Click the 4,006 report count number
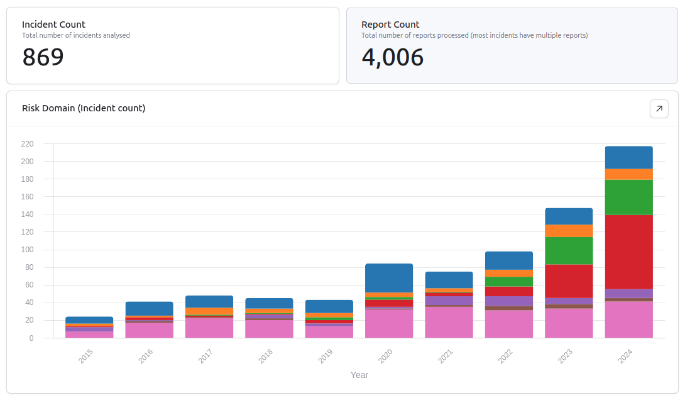Image resolution: width=685 pixels, height=400 pixels. click(x=392, y=57)
